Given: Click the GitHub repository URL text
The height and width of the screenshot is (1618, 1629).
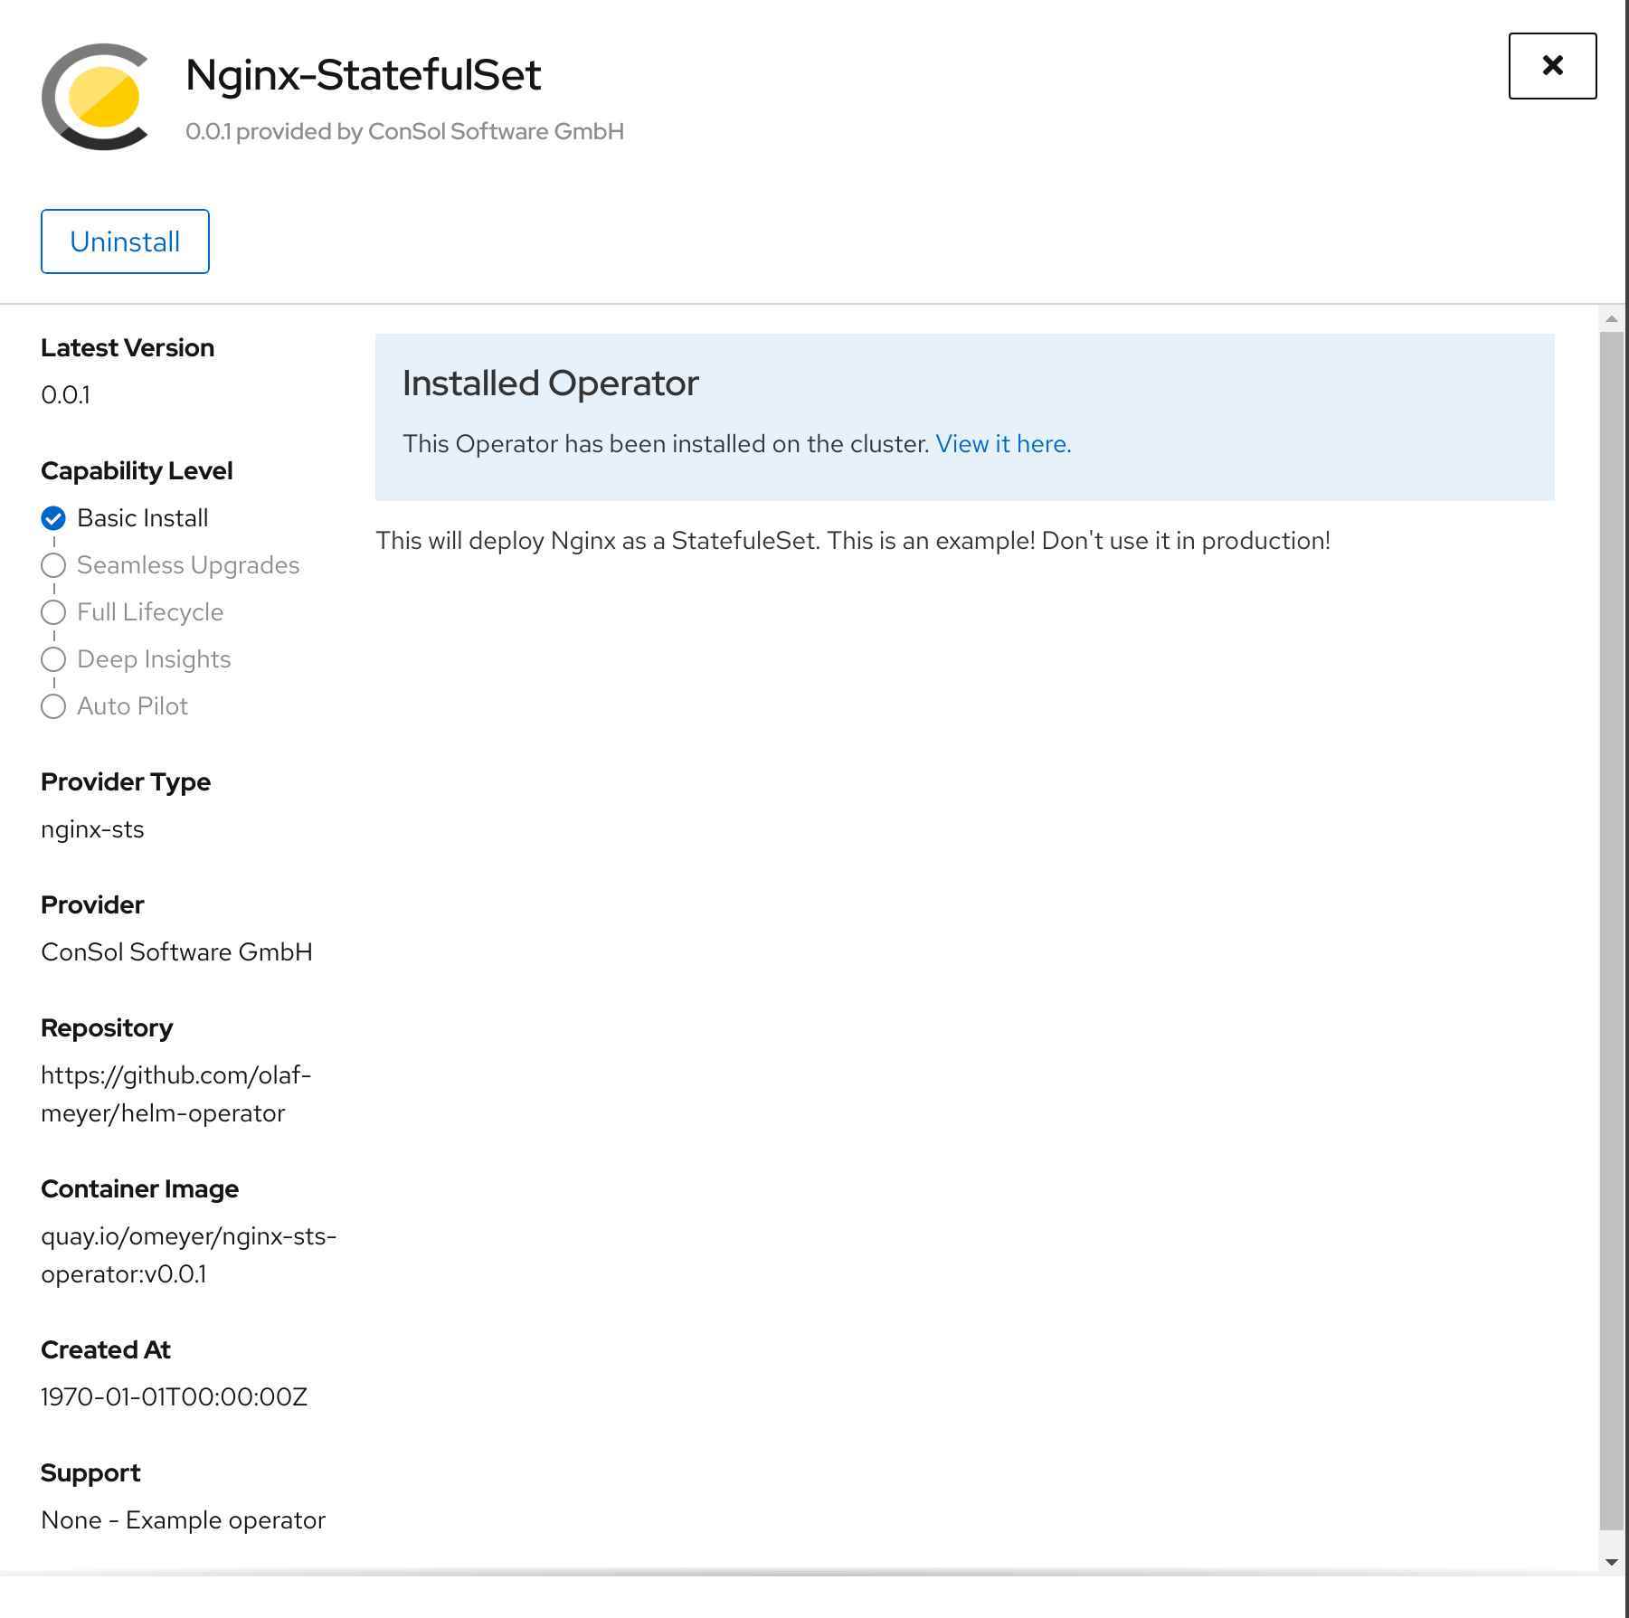Looking at the screenshot, I should click(175, 1094).
